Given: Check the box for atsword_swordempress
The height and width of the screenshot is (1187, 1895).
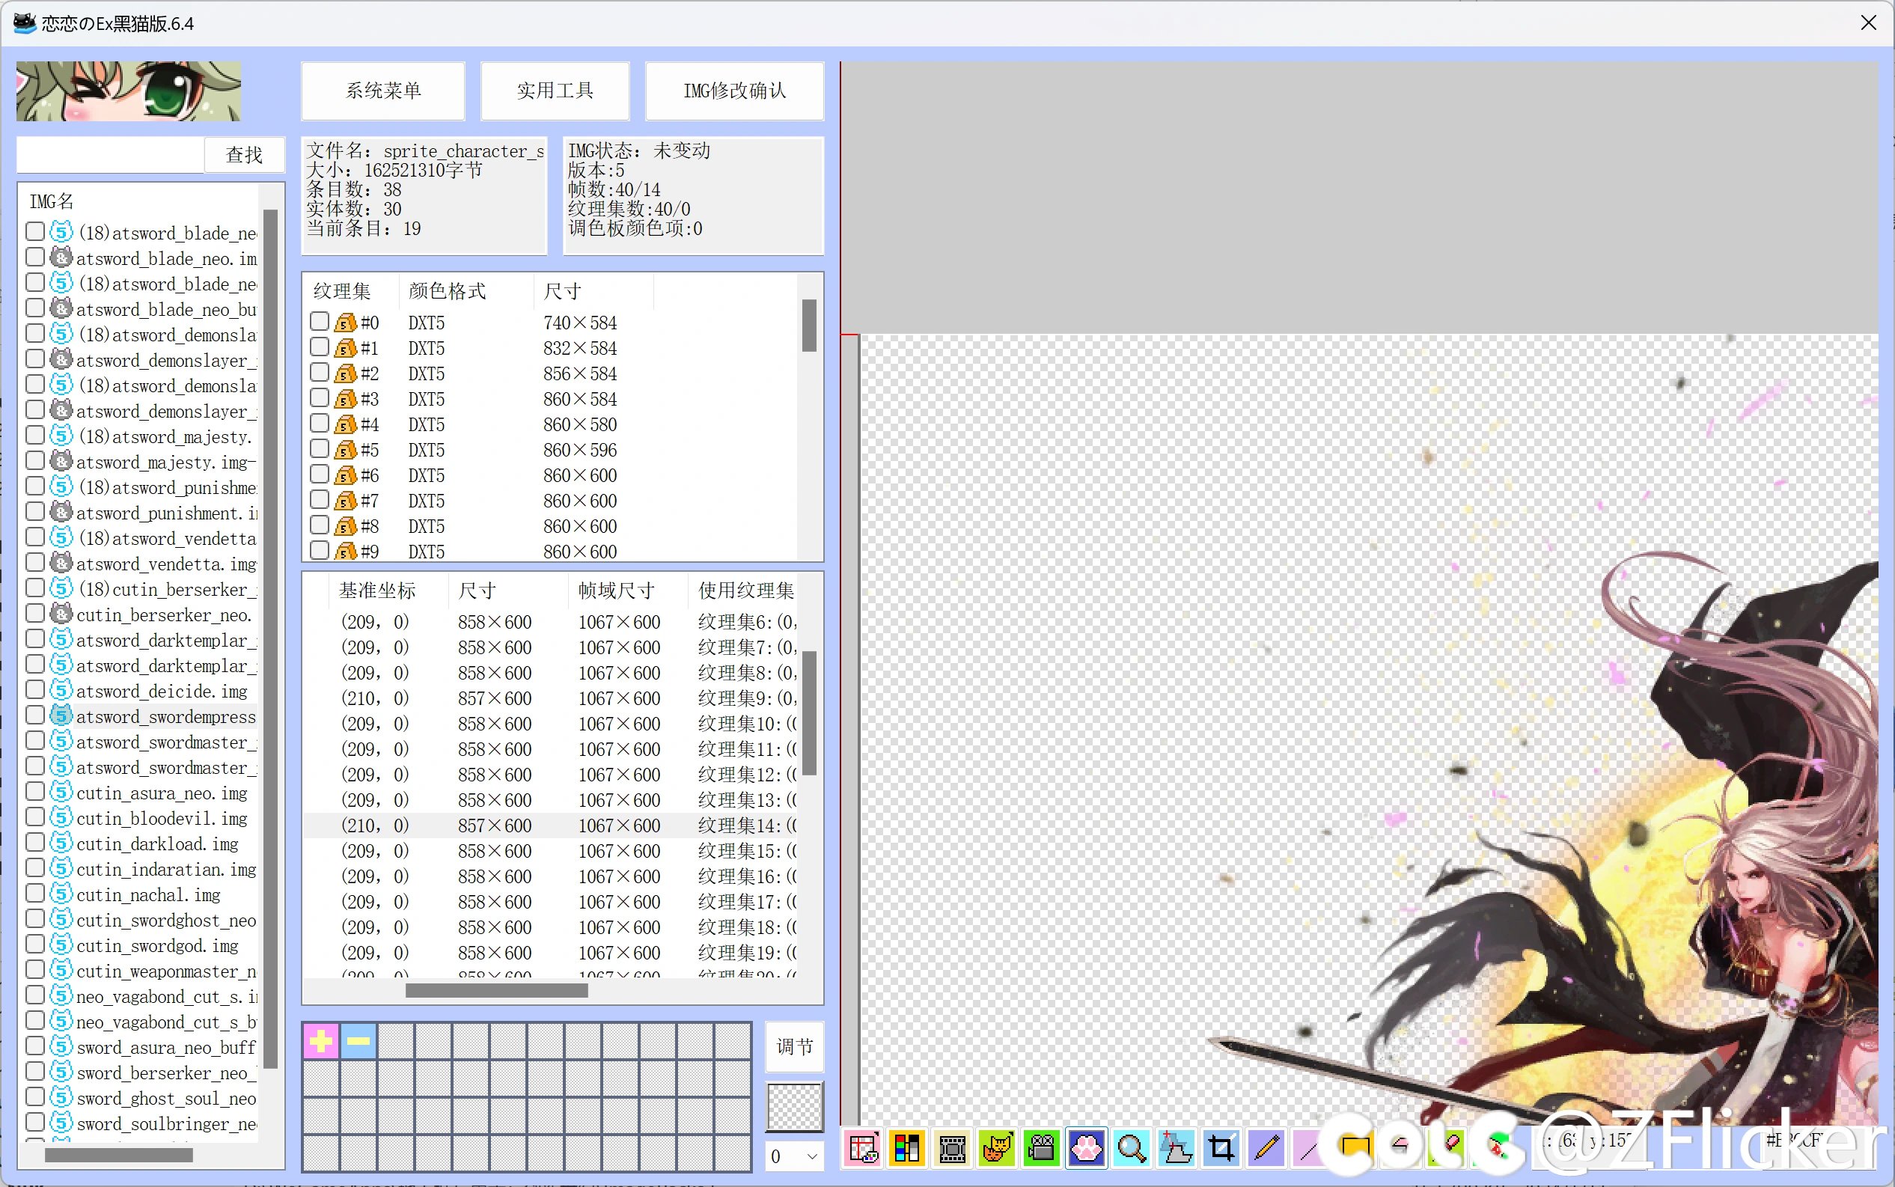Looking at the screenshot, I should click(x=34, y=715).
